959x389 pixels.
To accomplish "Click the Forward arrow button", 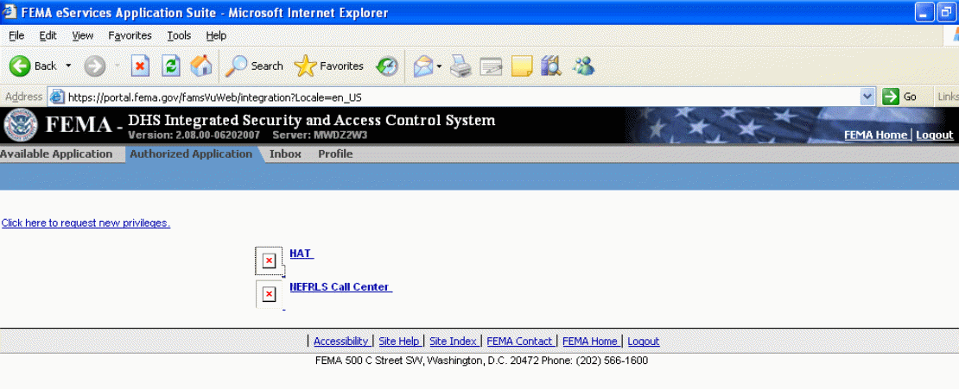I will point(95,66).
